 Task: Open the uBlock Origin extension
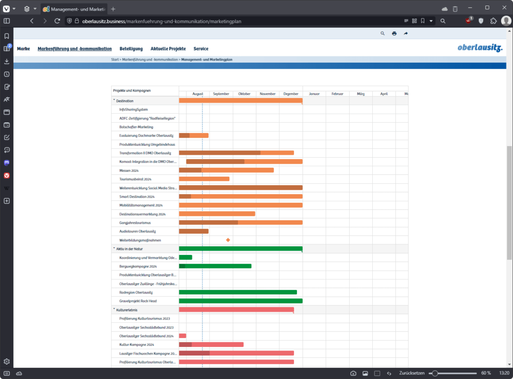[x=468, y=21]
